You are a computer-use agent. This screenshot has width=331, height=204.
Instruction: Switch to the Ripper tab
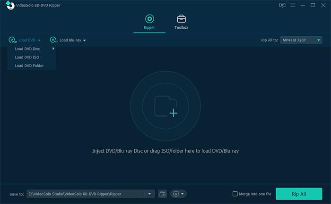(x=149, y=22)
